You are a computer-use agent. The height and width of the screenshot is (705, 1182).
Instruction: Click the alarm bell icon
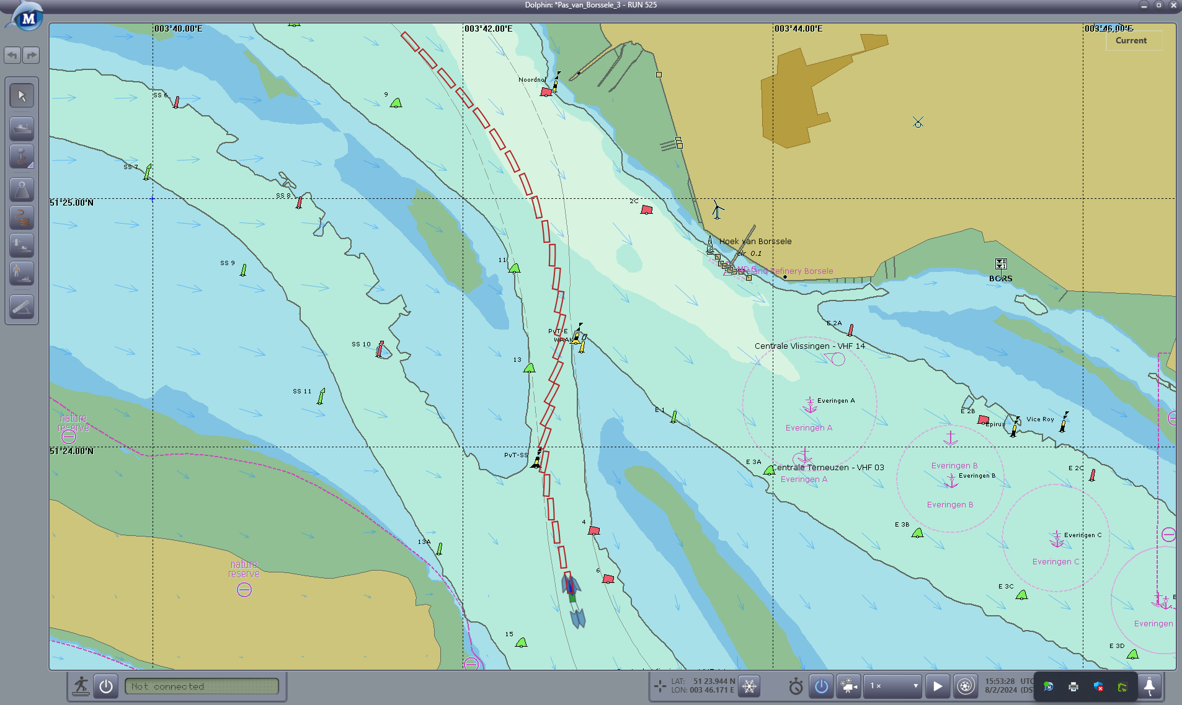tap(1149, 686)
